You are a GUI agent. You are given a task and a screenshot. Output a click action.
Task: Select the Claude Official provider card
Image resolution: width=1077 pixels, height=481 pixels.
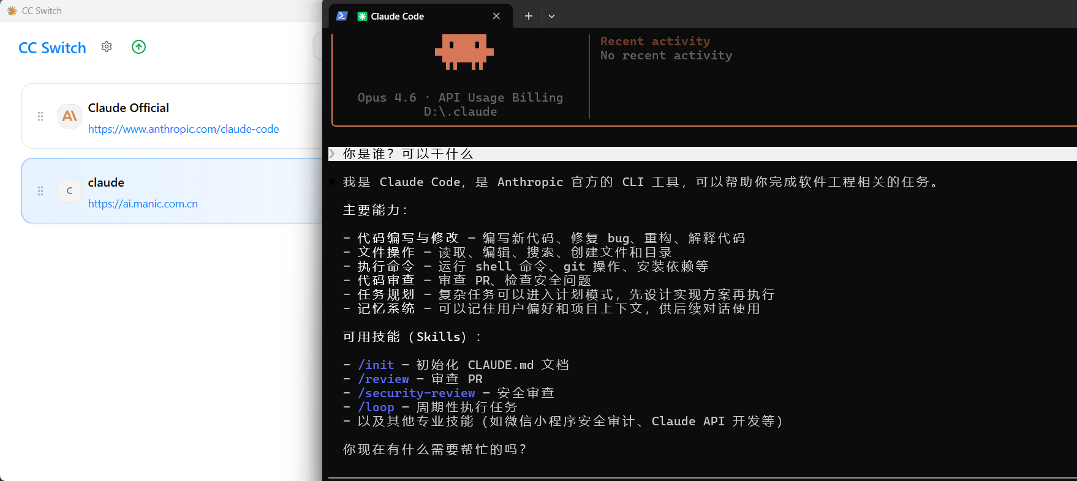172,116
